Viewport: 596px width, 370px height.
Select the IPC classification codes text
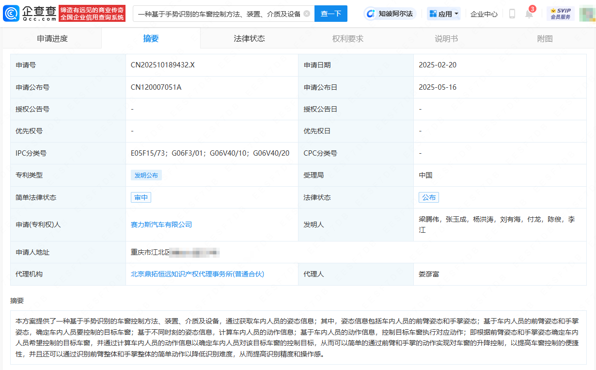[210, 153]
